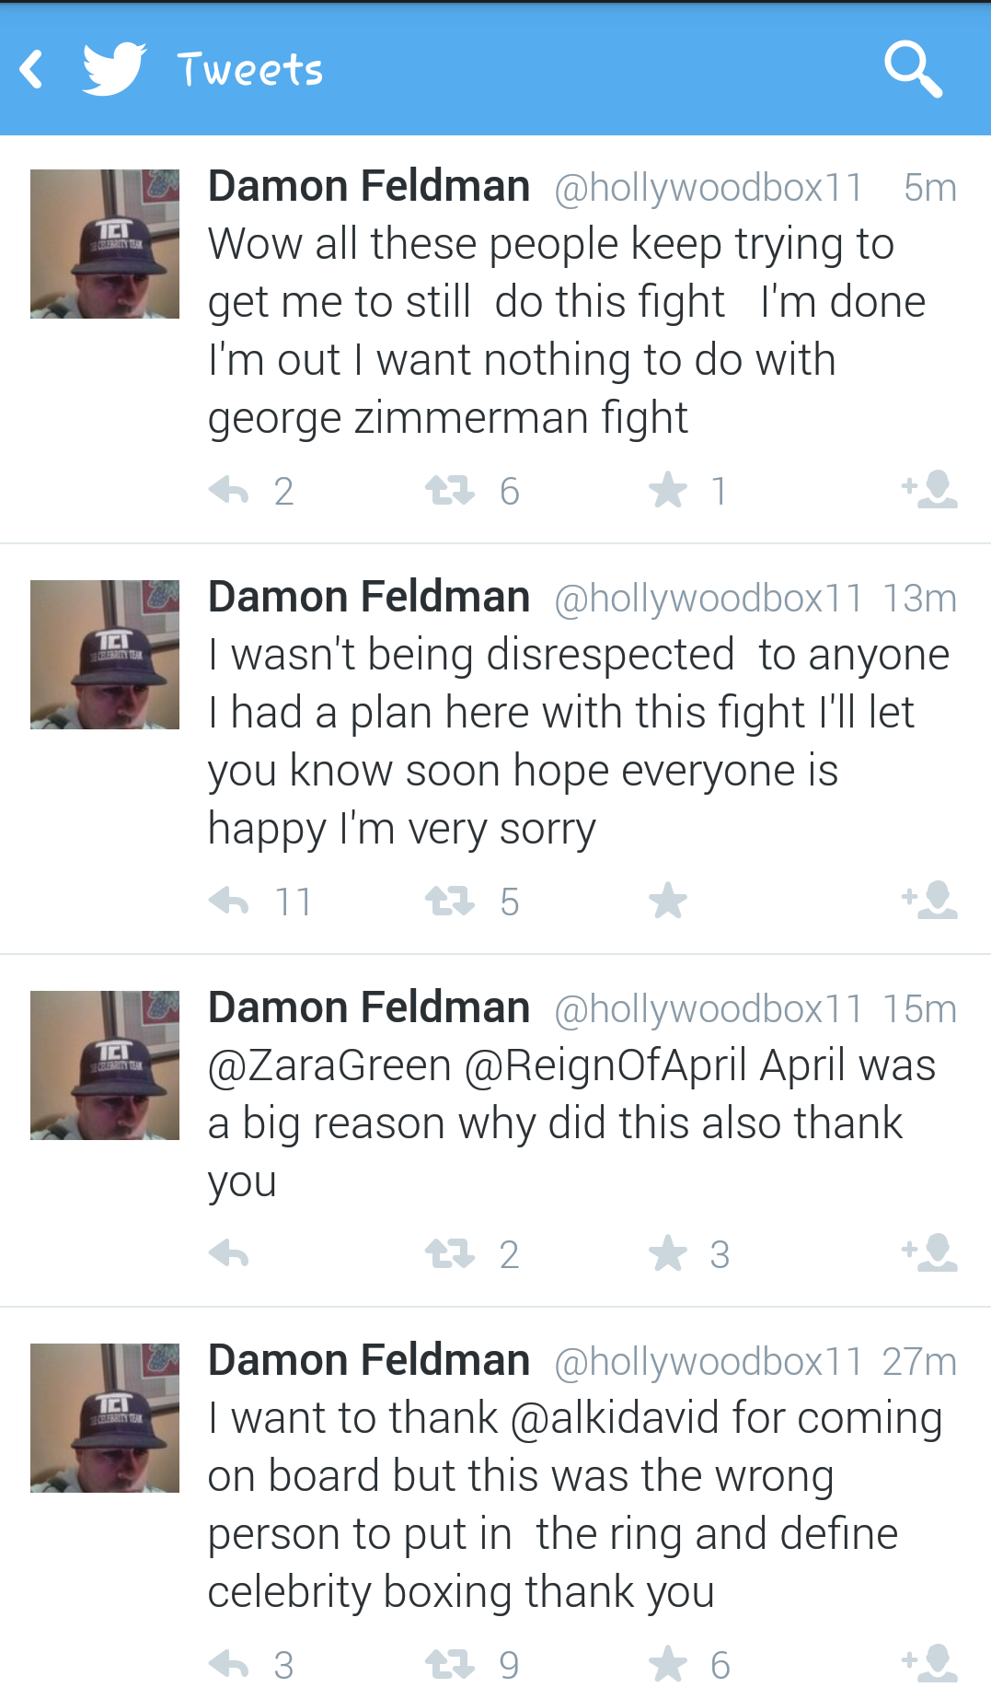Viewport: 991px width, 1699px height.
Task: Reply to the George Zimmerman fight tweet
Action: click(229, 491)
